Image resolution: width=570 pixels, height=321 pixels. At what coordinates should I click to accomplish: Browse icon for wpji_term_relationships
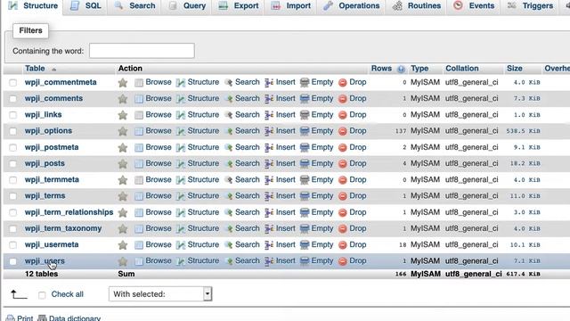point(139,212)
